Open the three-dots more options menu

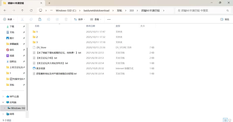pos(109,19)
